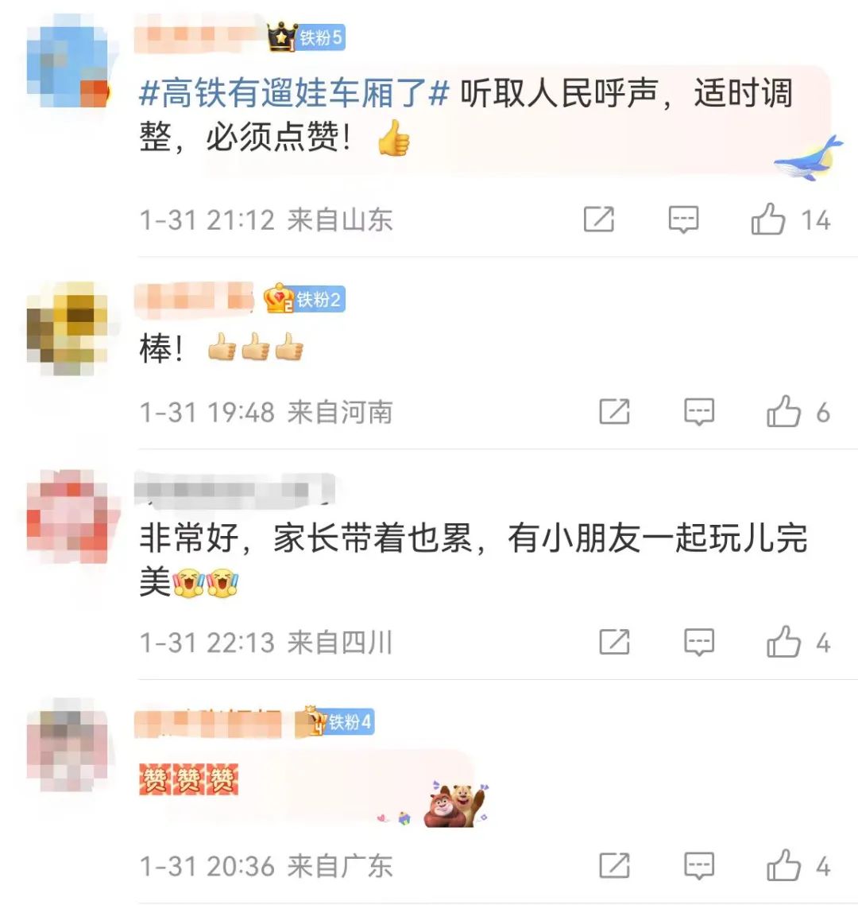Share the Henan comment via repost icon
Image resolution: width=858 pixels, height=905 pixels.
tap(615, 411)
